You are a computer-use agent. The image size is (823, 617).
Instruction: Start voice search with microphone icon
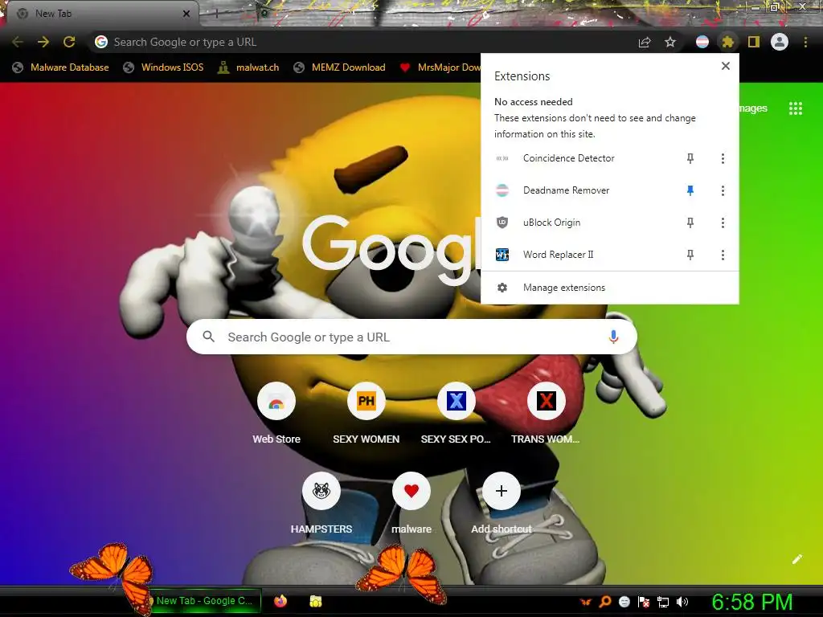coord(613,337)
